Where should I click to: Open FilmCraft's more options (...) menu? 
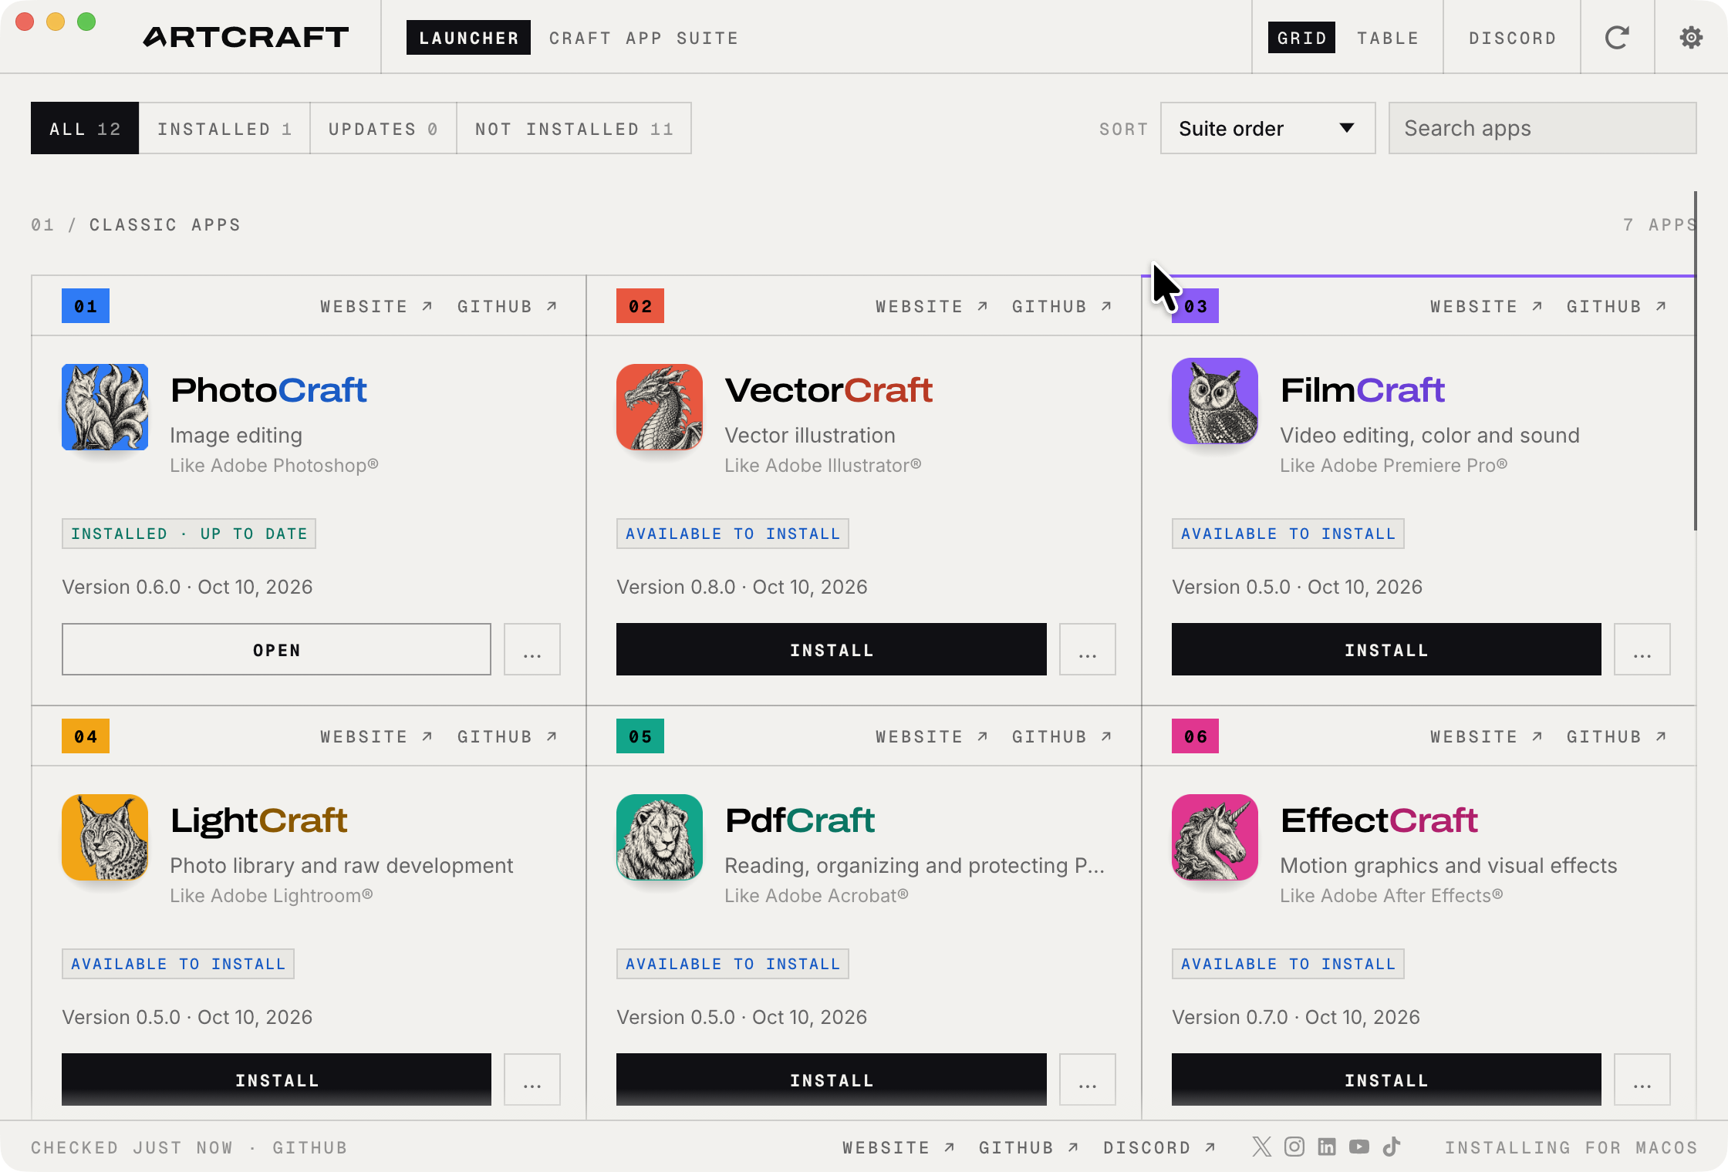pos(1642,649)
